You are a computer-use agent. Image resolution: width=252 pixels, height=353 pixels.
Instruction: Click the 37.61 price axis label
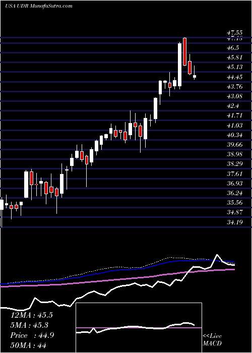(235, 174)
